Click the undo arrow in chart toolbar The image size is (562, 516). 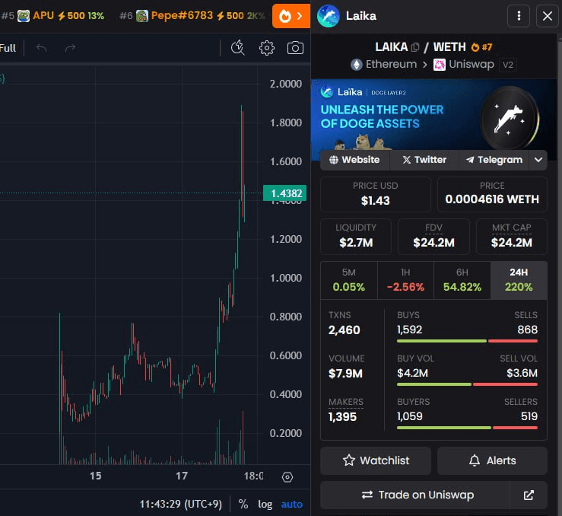[x=42, y=48]
